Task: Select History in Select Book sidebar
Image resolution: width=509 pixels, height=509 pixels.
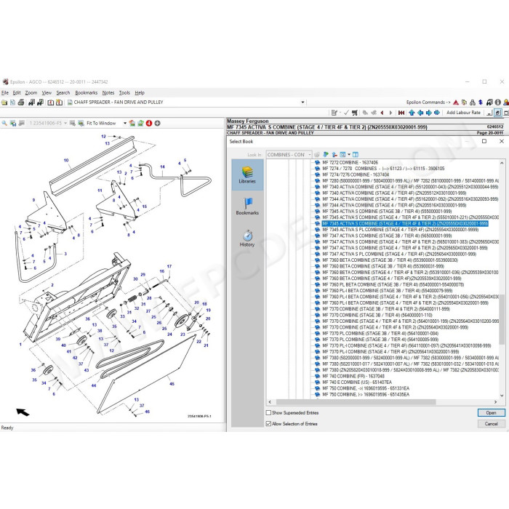Action: [x=247, y=238]
